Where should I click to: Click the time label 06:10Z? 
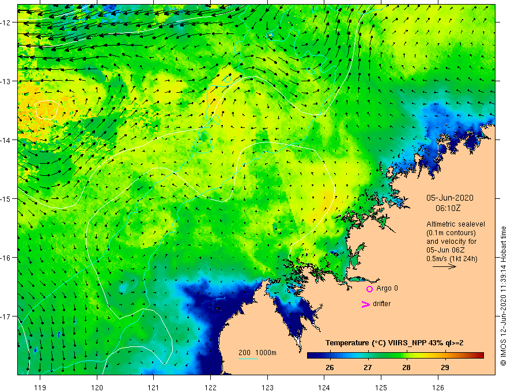[x=448, y=208]
